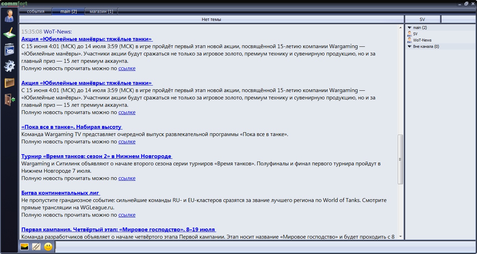The image size is (477, 254).
Task: Select user WoT-News in the user list
Action: pos(422,40)
